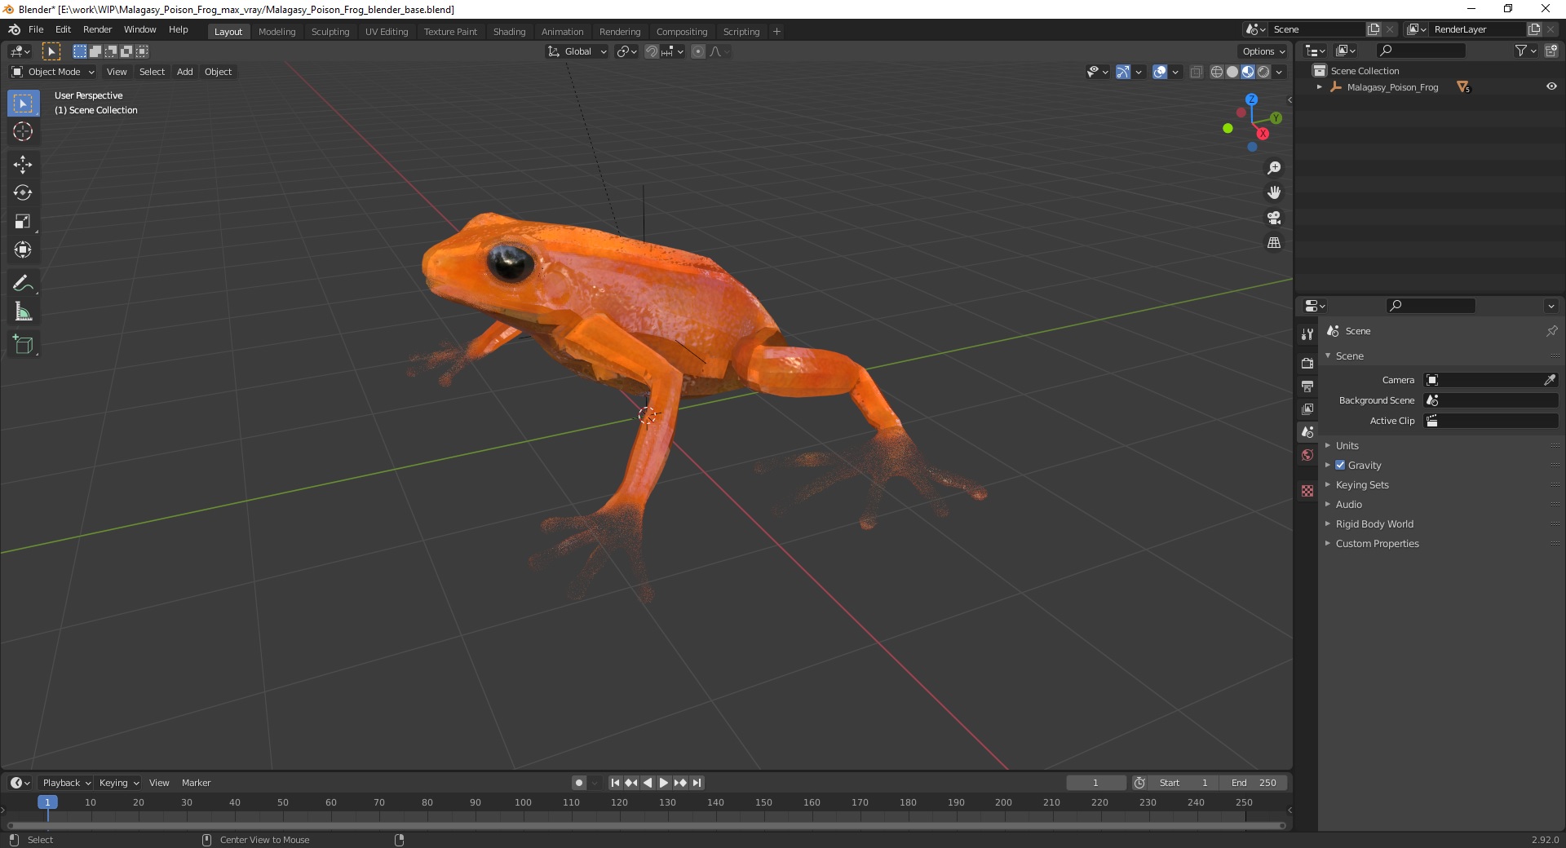Click current frame number field
The height and width of the screenshot is (848, 1566).
point(1095,783)
